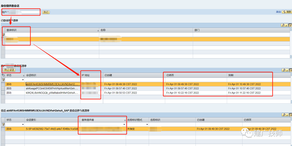Click filter row icon in participants table

click(3, 124)
